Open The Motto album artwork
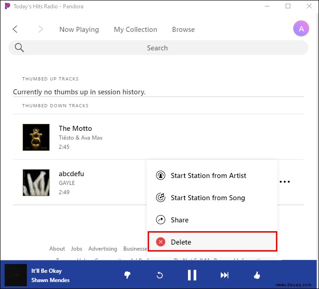The width and height of the screenshot is (319, 289). tap(36, 137)
